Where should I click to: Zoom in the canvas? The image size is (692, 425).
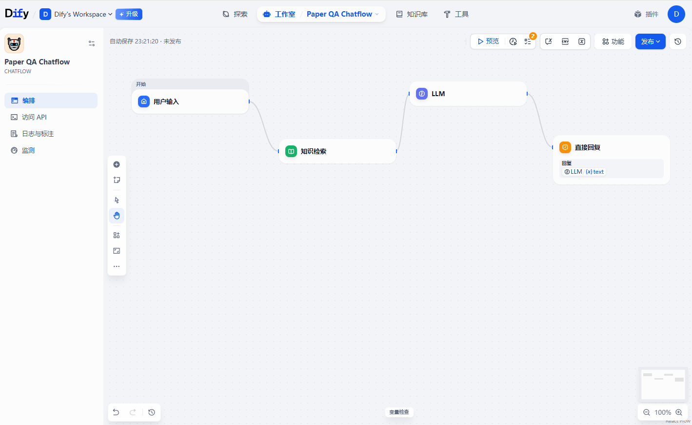click(679, 412)
